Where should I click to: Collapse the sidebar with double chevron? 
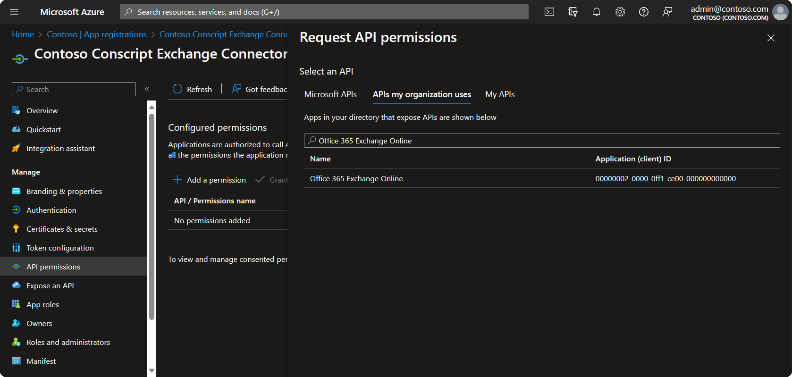147,89
